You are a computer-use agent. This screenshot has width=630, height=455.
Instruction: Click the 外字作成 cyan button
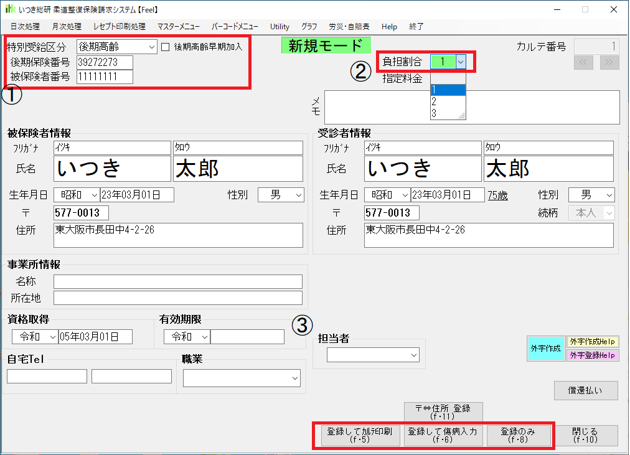tap(545, 349)
